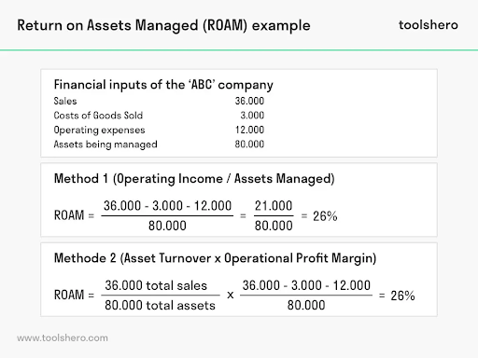
Task: Click the Costs of Goods Sold label
Action: point(98,116)
